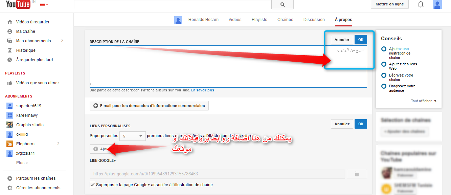
Task: Select the Ajoutez des liens Web tip circle
Action: [384, 64]
